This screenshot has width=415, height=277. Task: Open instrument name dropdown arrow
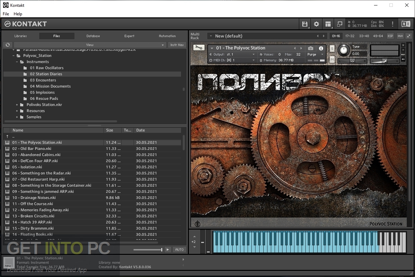pos(212,48)
